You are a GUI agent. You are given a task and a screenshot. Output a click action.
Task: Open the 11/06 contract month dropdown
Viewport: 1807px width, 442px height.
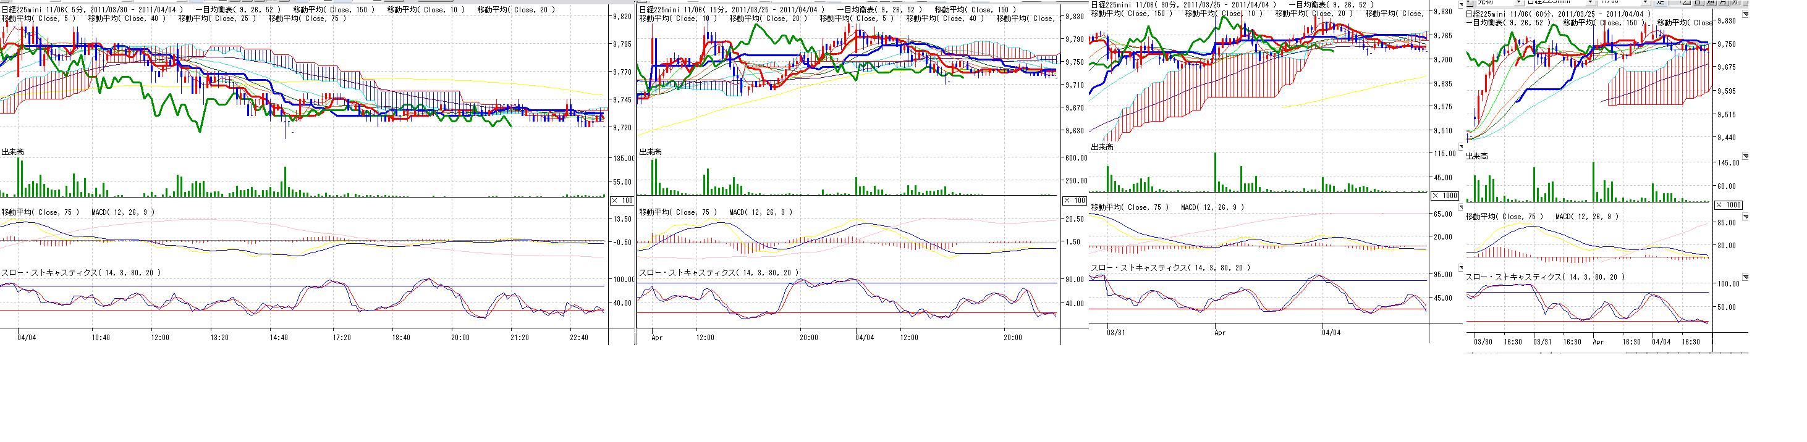(1645, 2)
